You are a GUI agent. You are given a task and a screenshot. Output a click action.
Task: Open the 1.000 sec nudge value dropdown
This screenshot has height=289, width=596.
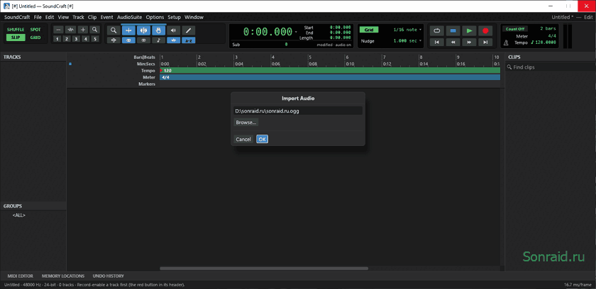(x=407, y=40)
